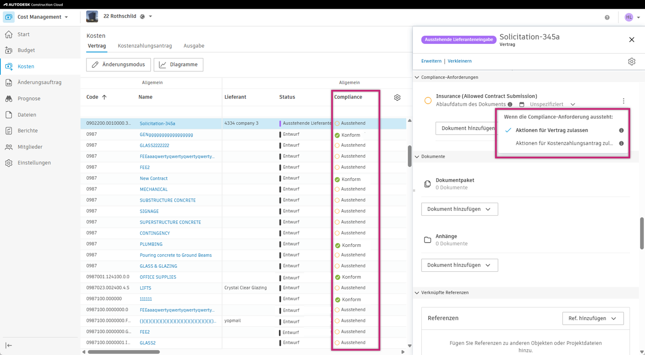Screen dimensions: 645x355
Task: Click the Dokumentpaket icon
Action: (427, 184)
